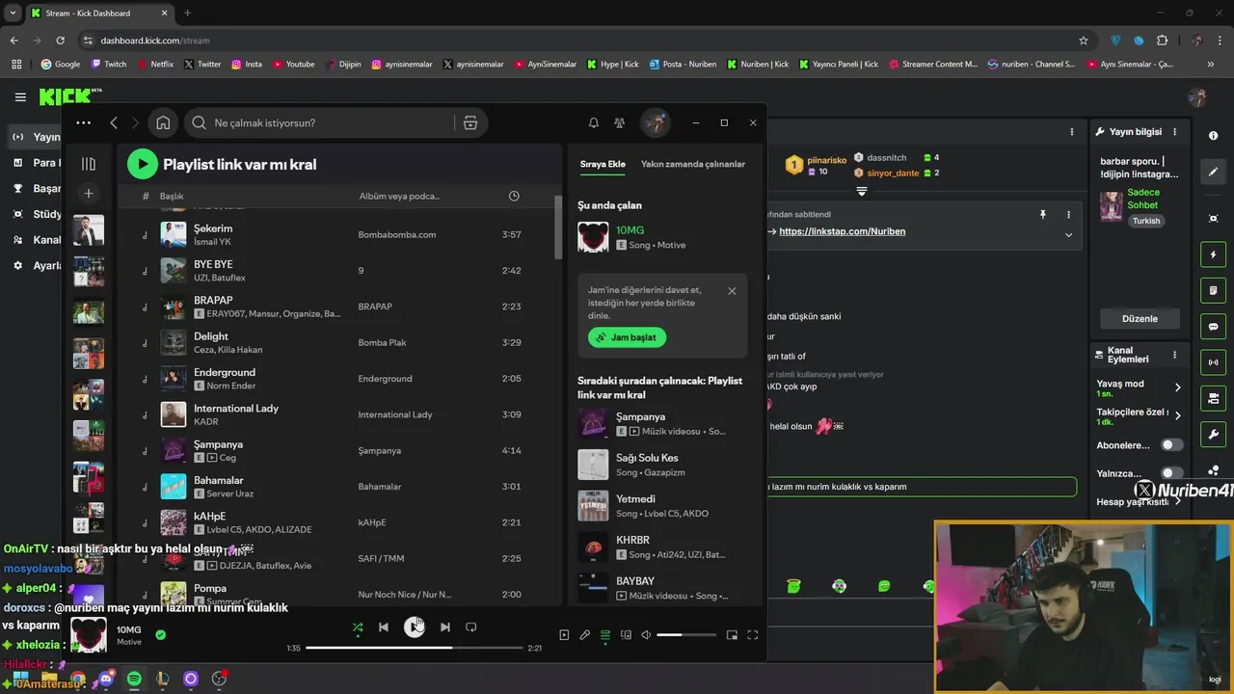Viewport: 1234px width, 694px height.
Task: Click the Kick sidebar pencil edit icon
Action: pos(1213,172)
